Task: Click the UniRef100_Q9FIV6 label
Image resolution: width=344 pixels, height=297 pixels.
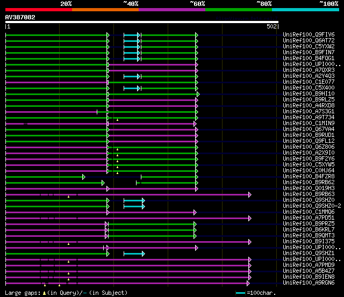Action: tap(309, 34)
